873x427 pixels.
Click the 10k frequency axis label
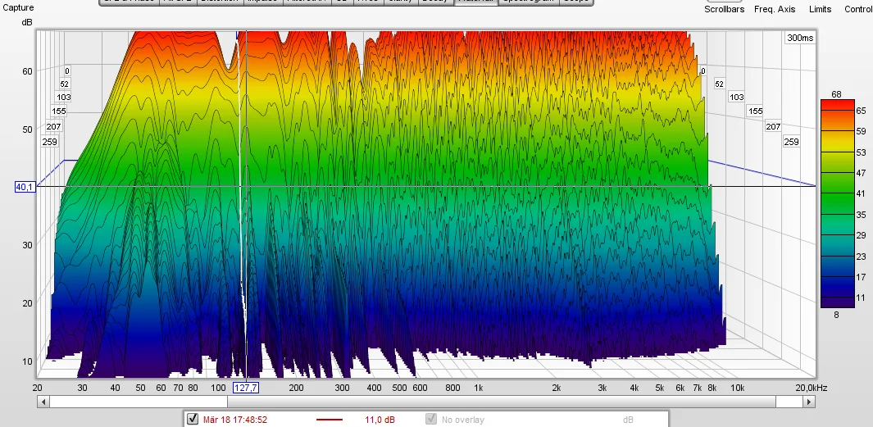(x=737, y=388)
